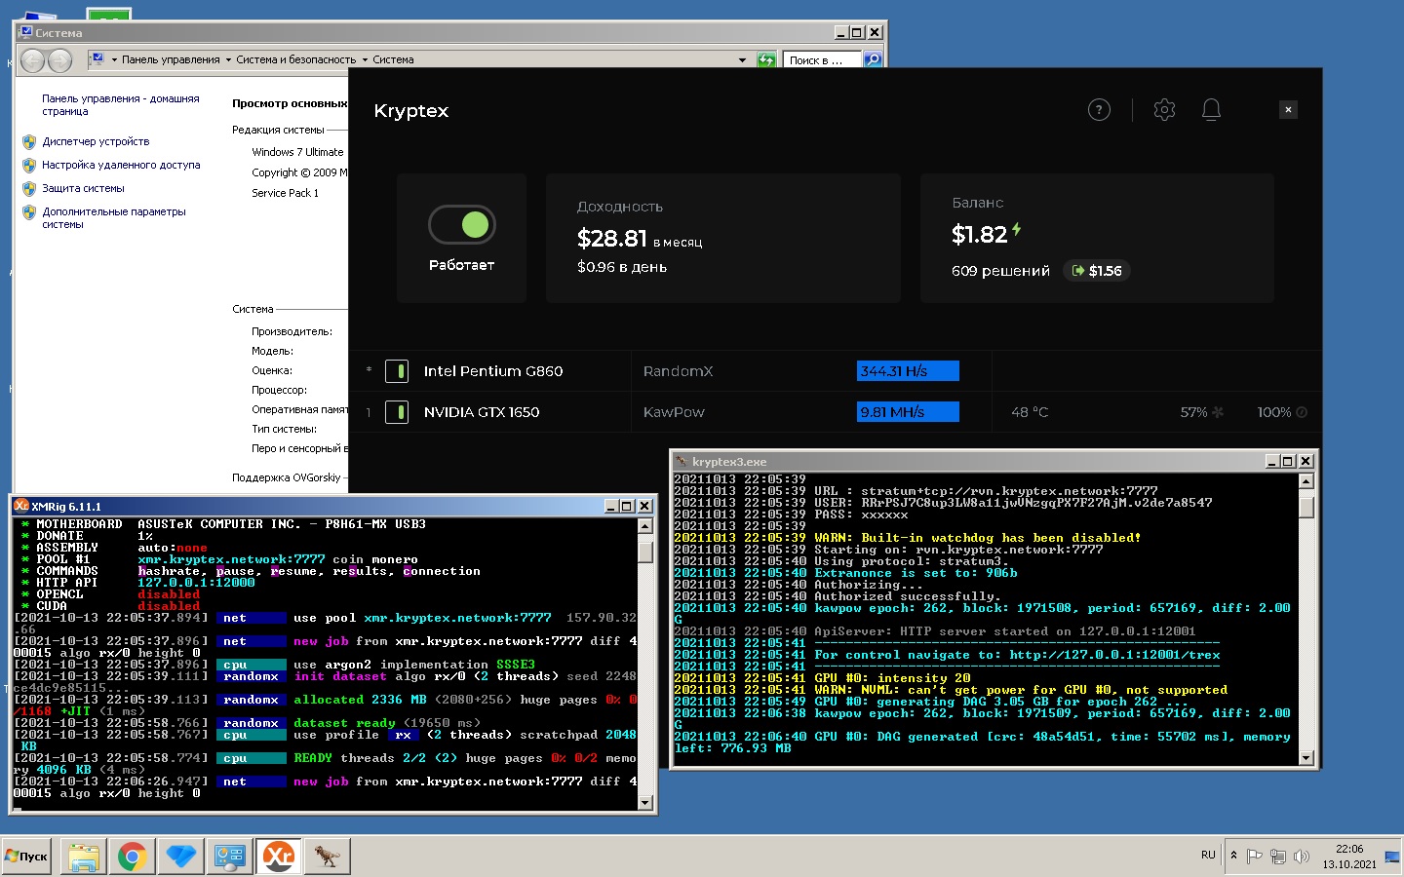Switch to the kryptex3 dinosaur taskbar icon
1404x877 pixels.
coord(328,857)
